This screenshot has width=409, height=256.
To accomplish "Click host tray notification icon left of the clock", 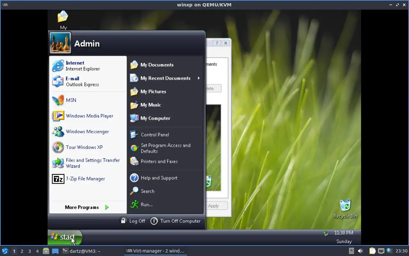I will pos(389,251).
